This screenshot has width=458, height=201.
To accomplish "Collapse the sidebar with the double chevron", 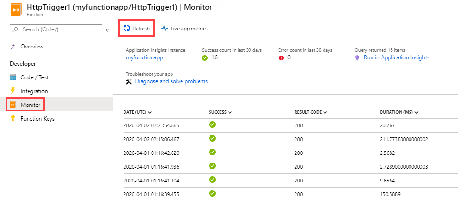I will [x=107, y=30].
